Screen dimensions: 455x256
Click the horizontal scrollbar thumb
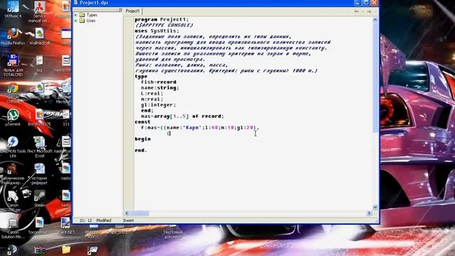point(139,213)
